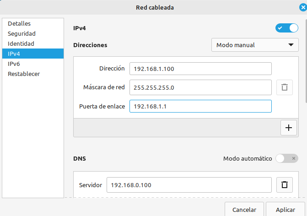Viewport: 307px width, 216px height.
Task: Open the Modo manual dropdown
Action: coord(255,45)
